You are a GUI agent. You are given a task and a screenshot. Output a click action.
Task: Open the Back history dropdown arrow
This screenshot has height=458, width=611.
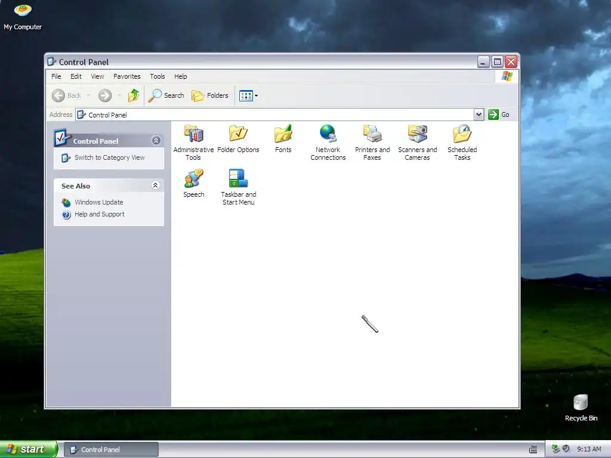coord(88,95)
